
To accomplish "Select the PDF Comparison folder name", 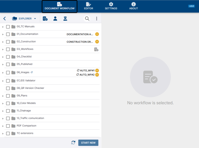I will (x=26, y=126).
